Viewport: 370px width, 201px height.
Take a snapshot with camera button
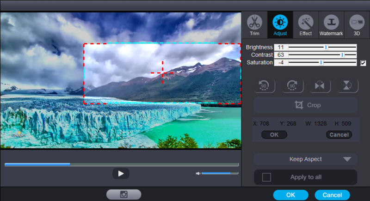coord(123,195)
